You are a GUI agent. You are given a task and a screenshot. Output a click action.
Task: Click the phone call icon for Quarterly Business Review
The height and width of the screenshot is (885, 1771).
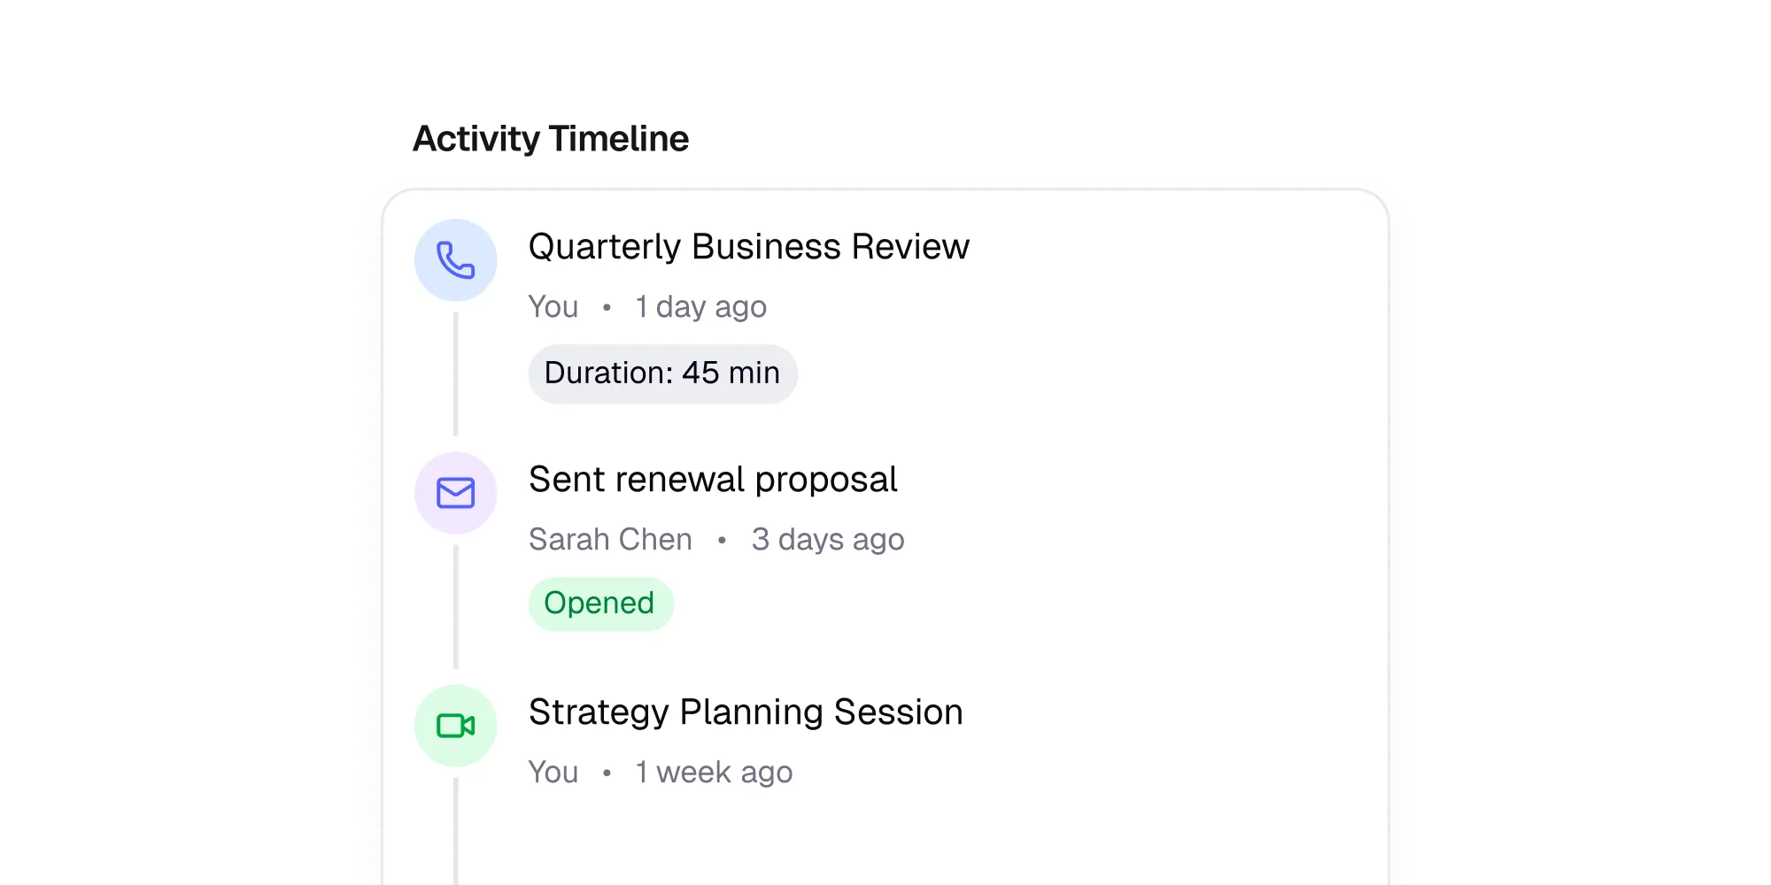455,259
